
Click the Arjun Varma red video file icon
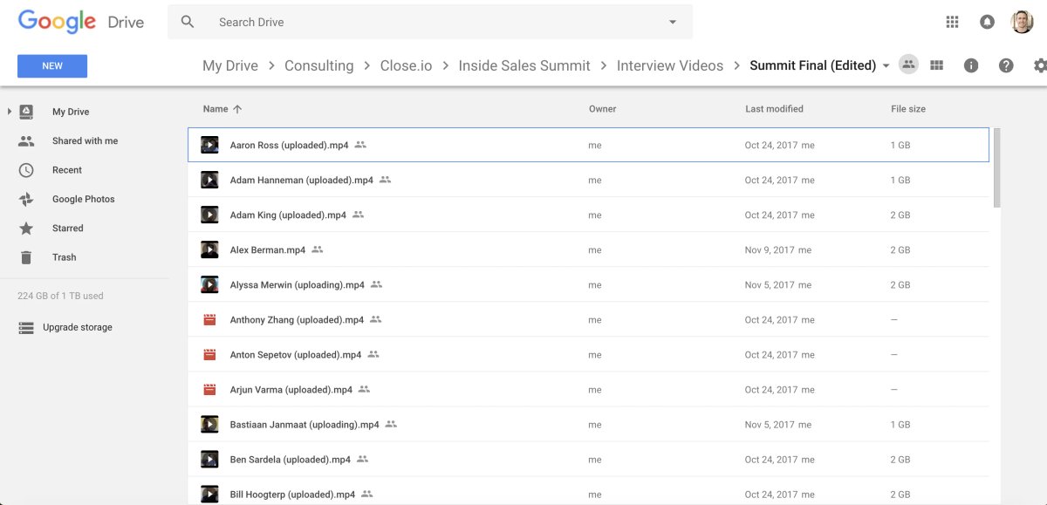[x=209, y=389]
